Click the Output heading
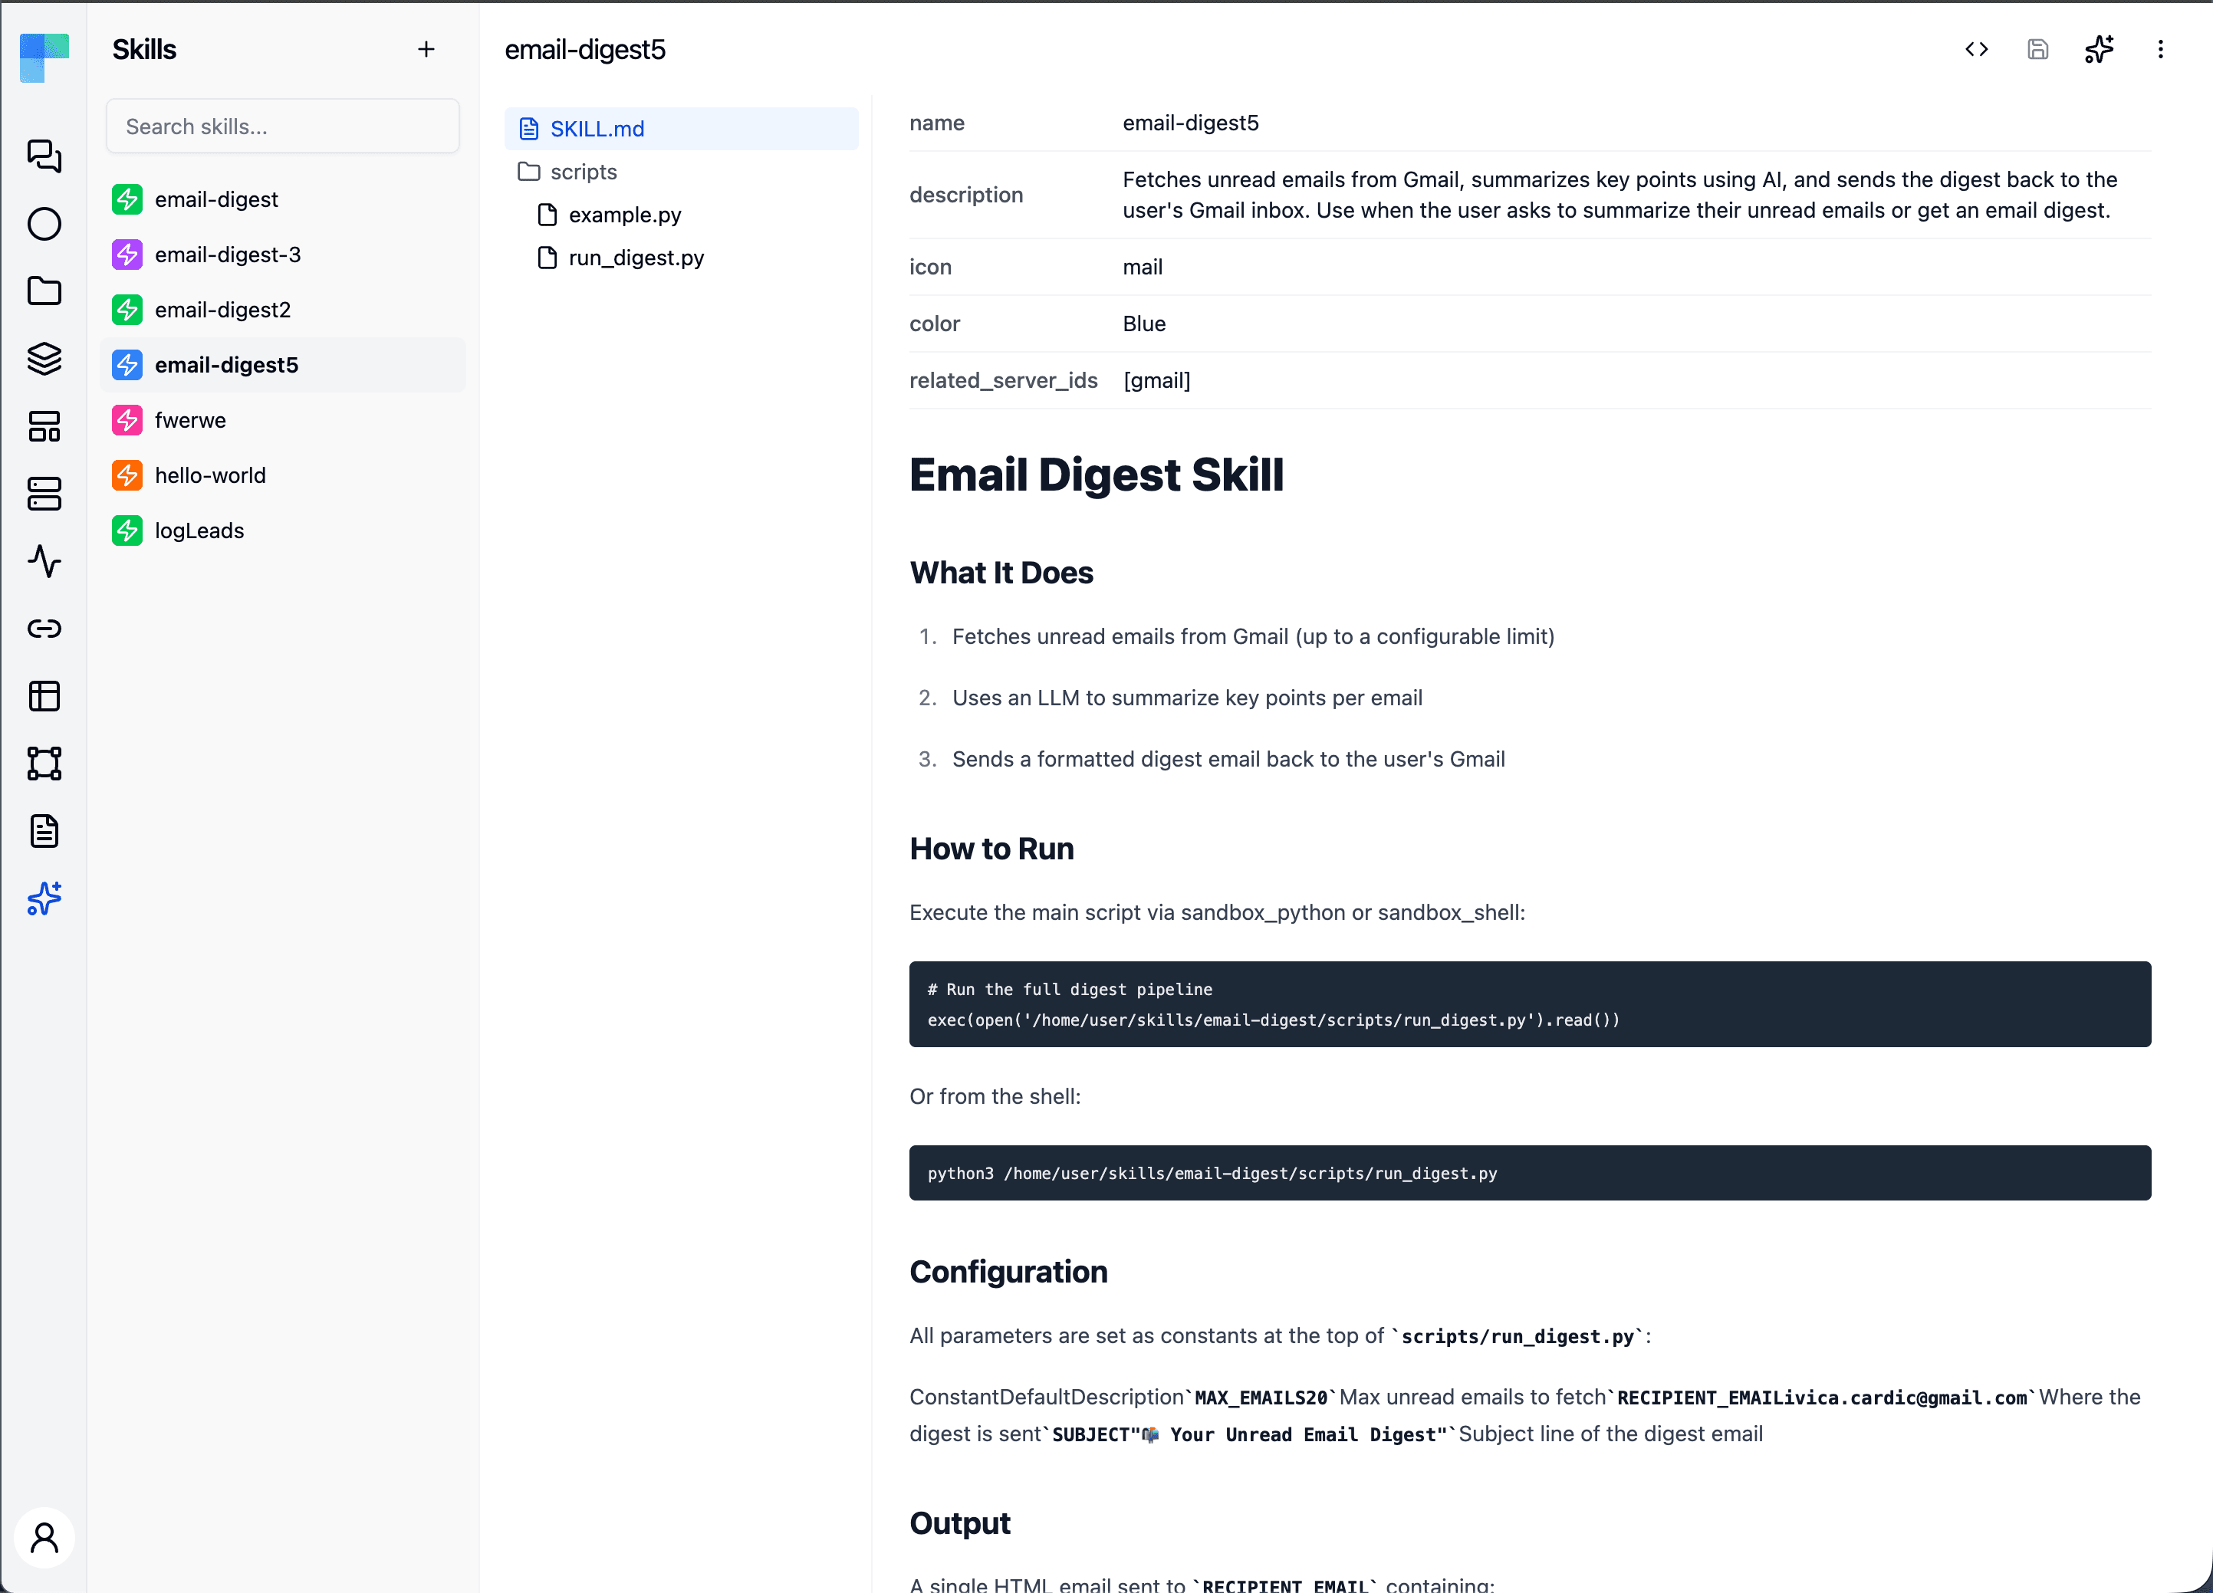2213x1593 pixels. [959, 1522]
